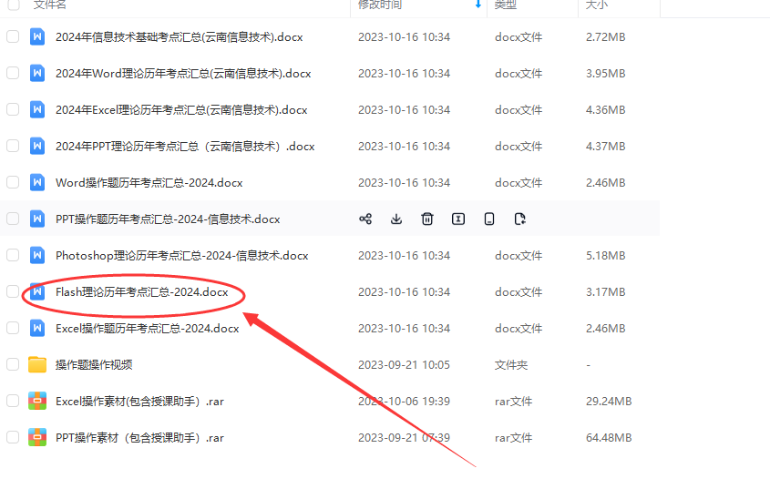
Task: Open 2024年信息技术基础考点汇总(云南信息技术).docx
Action: (x=180, y=36)
